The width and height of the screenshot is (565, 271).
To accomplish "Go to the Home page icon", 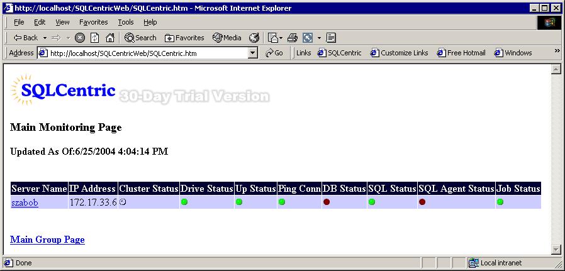I will point(110,38).
